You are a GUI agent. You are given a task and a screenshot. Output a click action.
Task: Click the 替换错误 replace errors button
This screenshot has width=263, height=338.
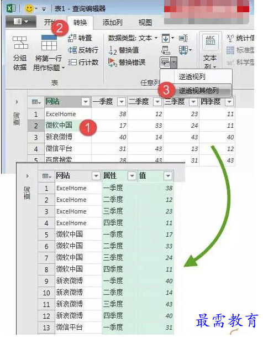127,63
